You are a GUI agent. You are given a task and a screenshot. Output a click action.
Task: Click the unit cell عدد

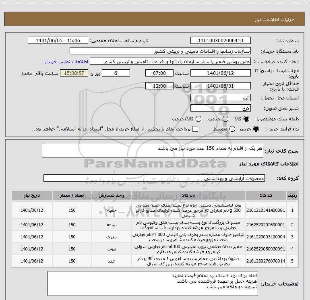(x=112, y=261)
